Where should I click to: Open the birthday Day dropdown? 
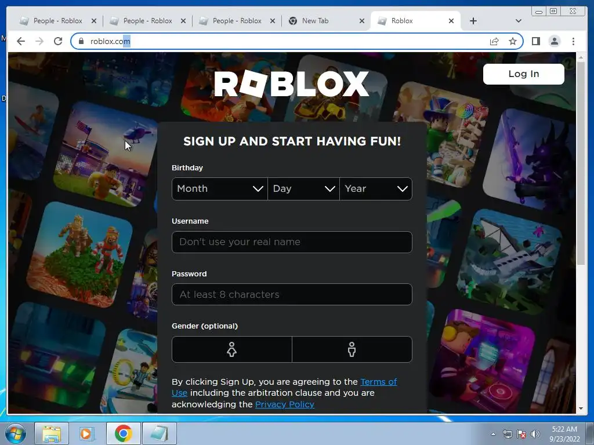[303, 189]
